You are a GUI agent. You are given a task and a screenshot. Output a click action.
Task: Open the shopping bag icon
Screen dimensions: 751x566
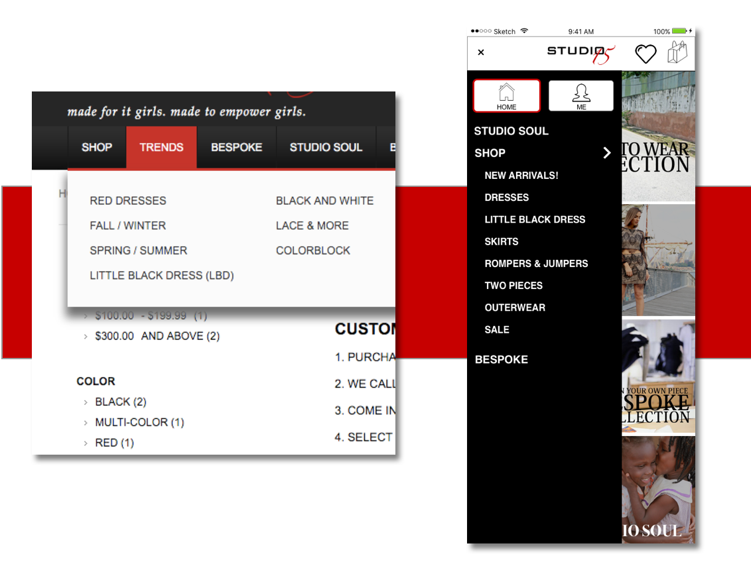click(678, 52)
